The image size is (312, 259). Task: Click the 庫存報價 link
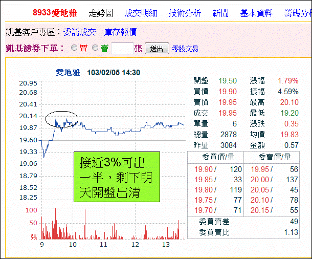(x=120, y=32)
